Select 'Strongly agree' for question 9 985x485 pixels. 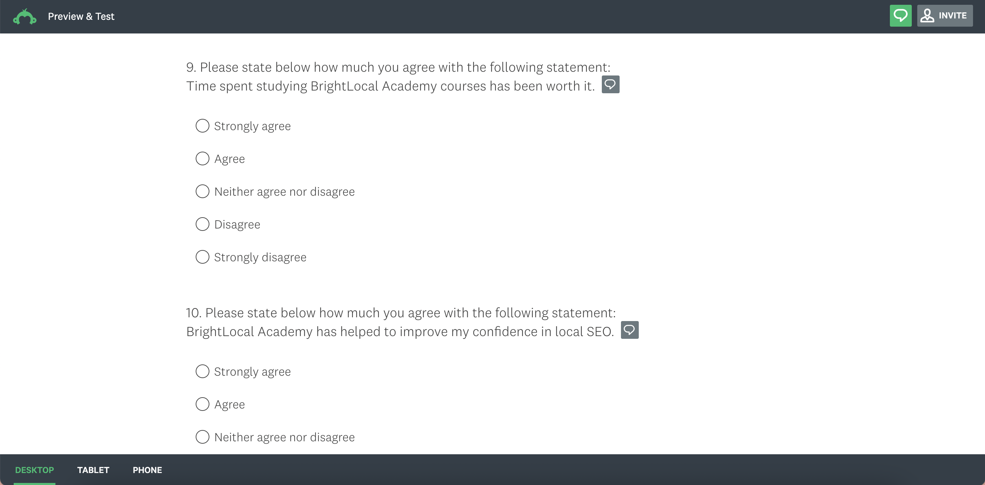click(202, 125)
